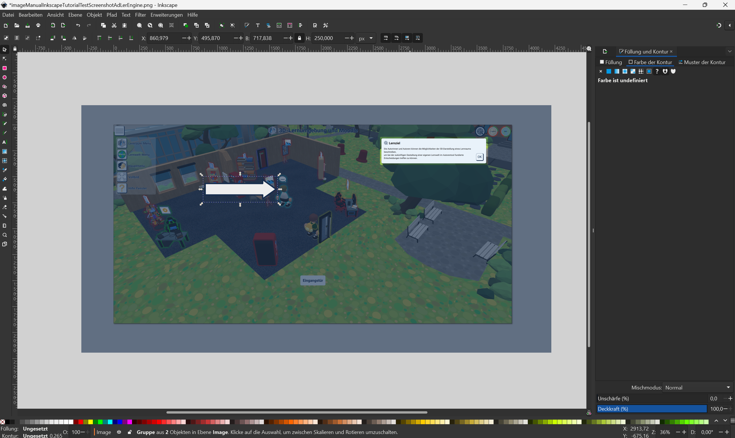Viewport: 735px width, 438px height.
Task: Toggle layer visibility eye icon
Action: [119, 432]
